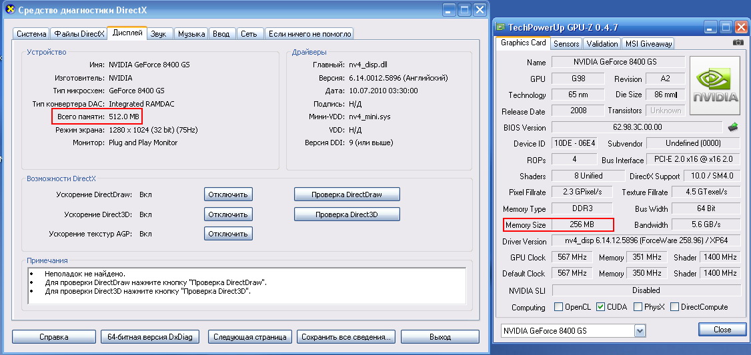Image resolution: width=751 pixels, height=355 pixels.
Task: Open the Validation tab
Action: tap(602, 44)
